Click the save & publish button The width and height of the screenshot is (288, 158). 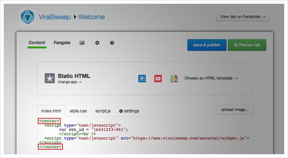click(x=207, y=45)
